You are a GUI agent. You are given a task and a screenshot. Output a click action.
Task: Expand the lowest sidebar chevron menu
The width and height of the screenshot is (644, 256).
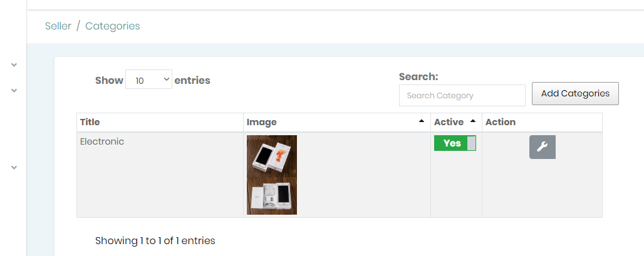pyautogui.click(x=14, y=167)
